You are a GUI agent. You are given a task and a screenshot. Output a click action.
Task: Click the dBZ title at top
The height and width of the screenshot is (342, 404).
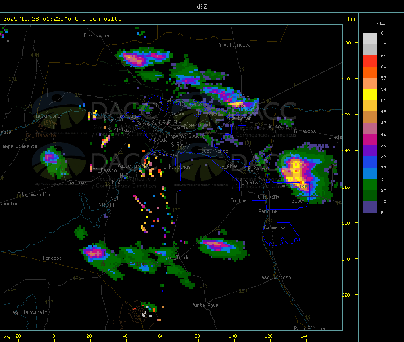[202, 7]
